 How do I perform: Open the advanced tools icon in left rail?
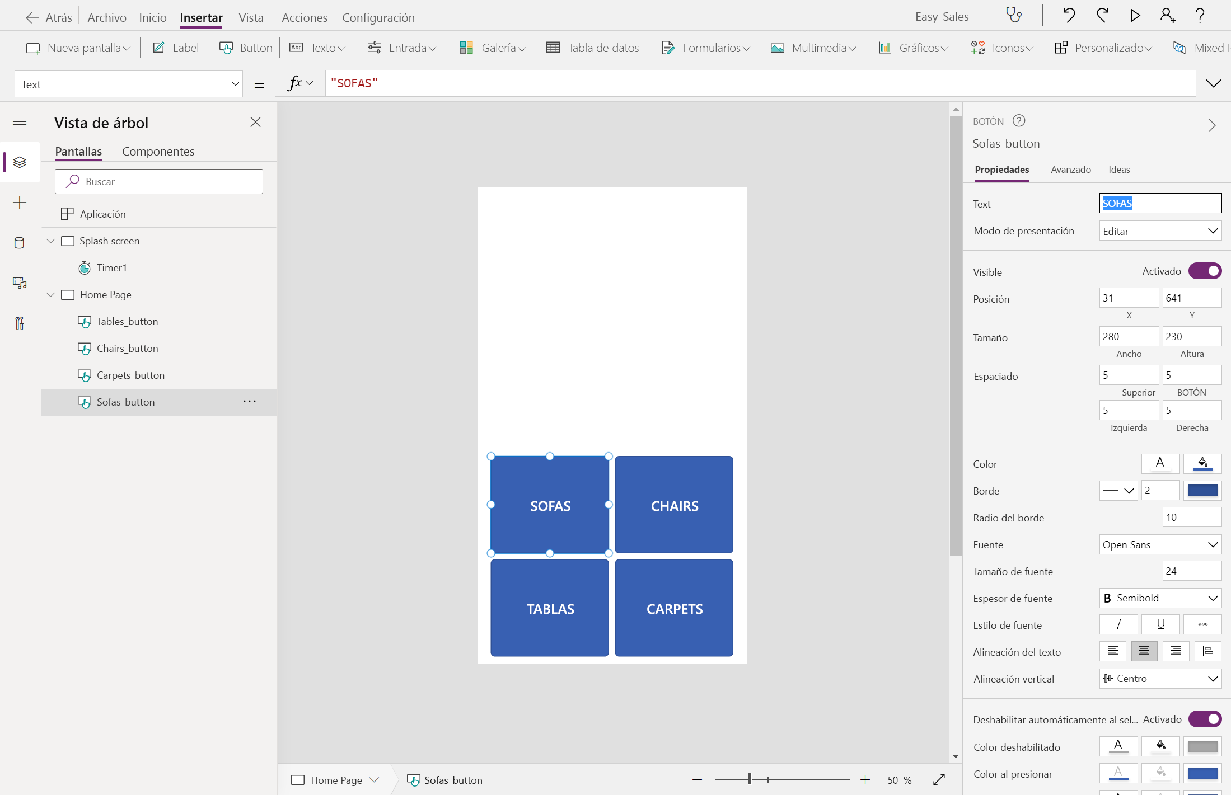(x=20, y=323)
